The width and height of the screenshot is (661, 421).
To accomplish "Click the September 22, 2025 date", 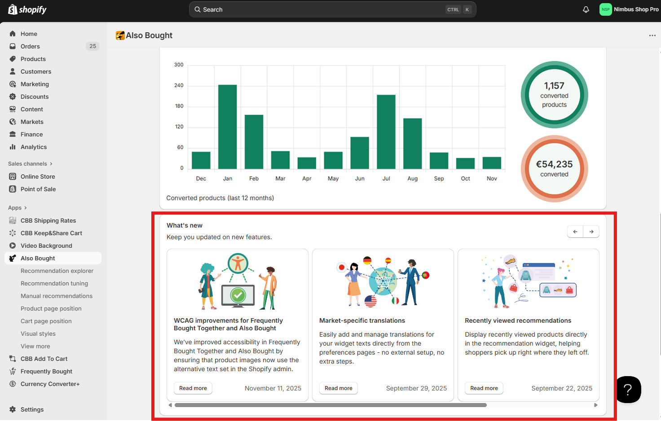I will 562,388.
